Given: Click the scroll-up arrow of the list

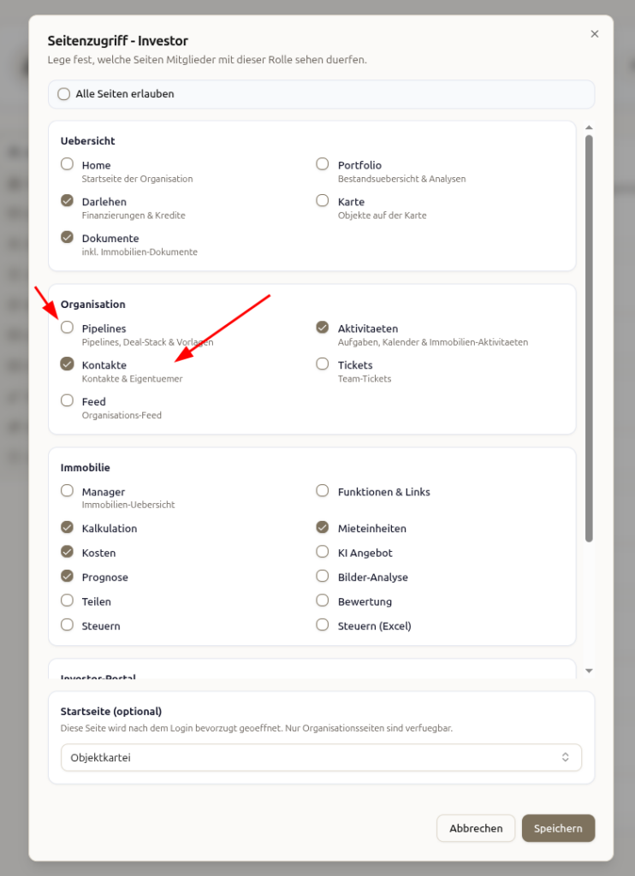Looking at the screenshot, I should 589,128.
